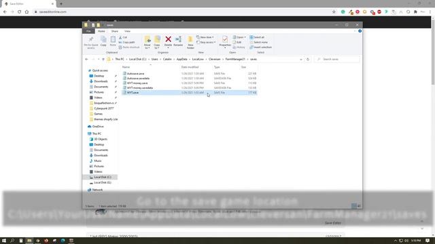This screenshot has height=244, width=435.
Task: Select the WYT money.savedata file
Action: (x=189, y=87)
